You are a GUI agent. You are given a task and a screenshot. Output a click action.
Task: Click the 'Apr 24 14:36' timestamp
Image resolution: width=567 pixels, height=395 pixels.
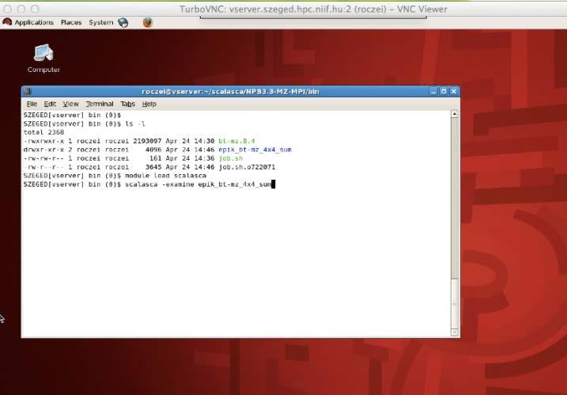pos(190,158)
